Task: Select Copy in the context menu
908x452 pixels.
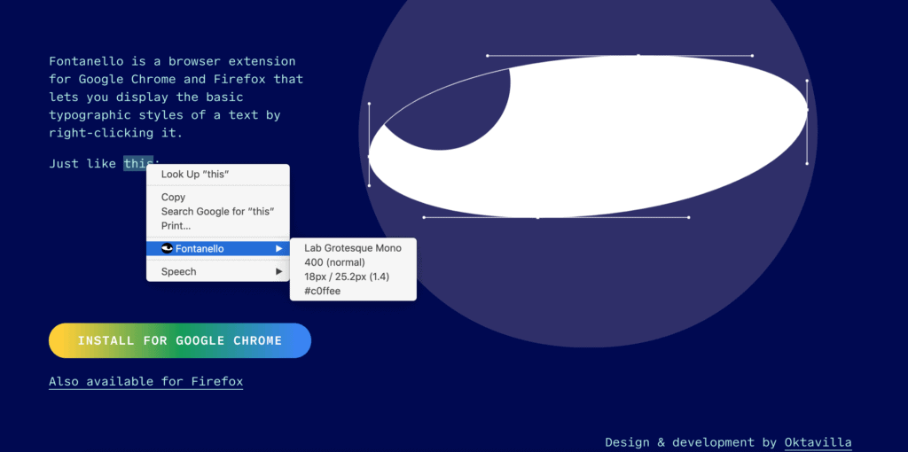Action: 173,198
